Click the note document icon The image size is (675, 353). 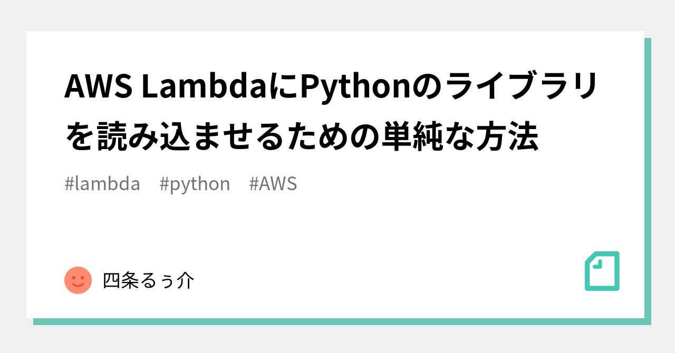pyautogui.click(x=602, y=271)
